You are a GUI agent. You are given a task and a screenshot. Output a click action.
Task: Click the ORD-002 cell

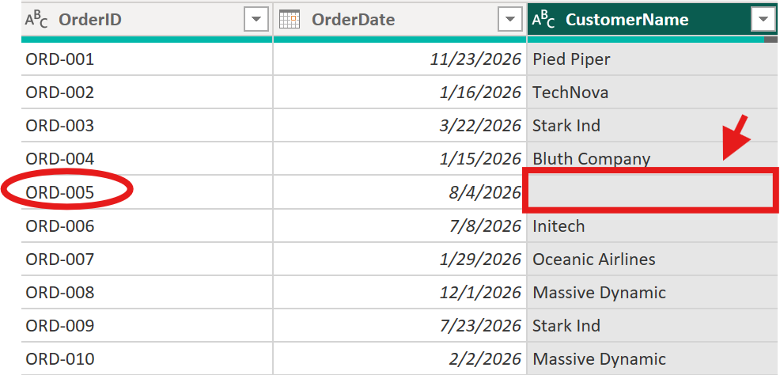point(147,92)
